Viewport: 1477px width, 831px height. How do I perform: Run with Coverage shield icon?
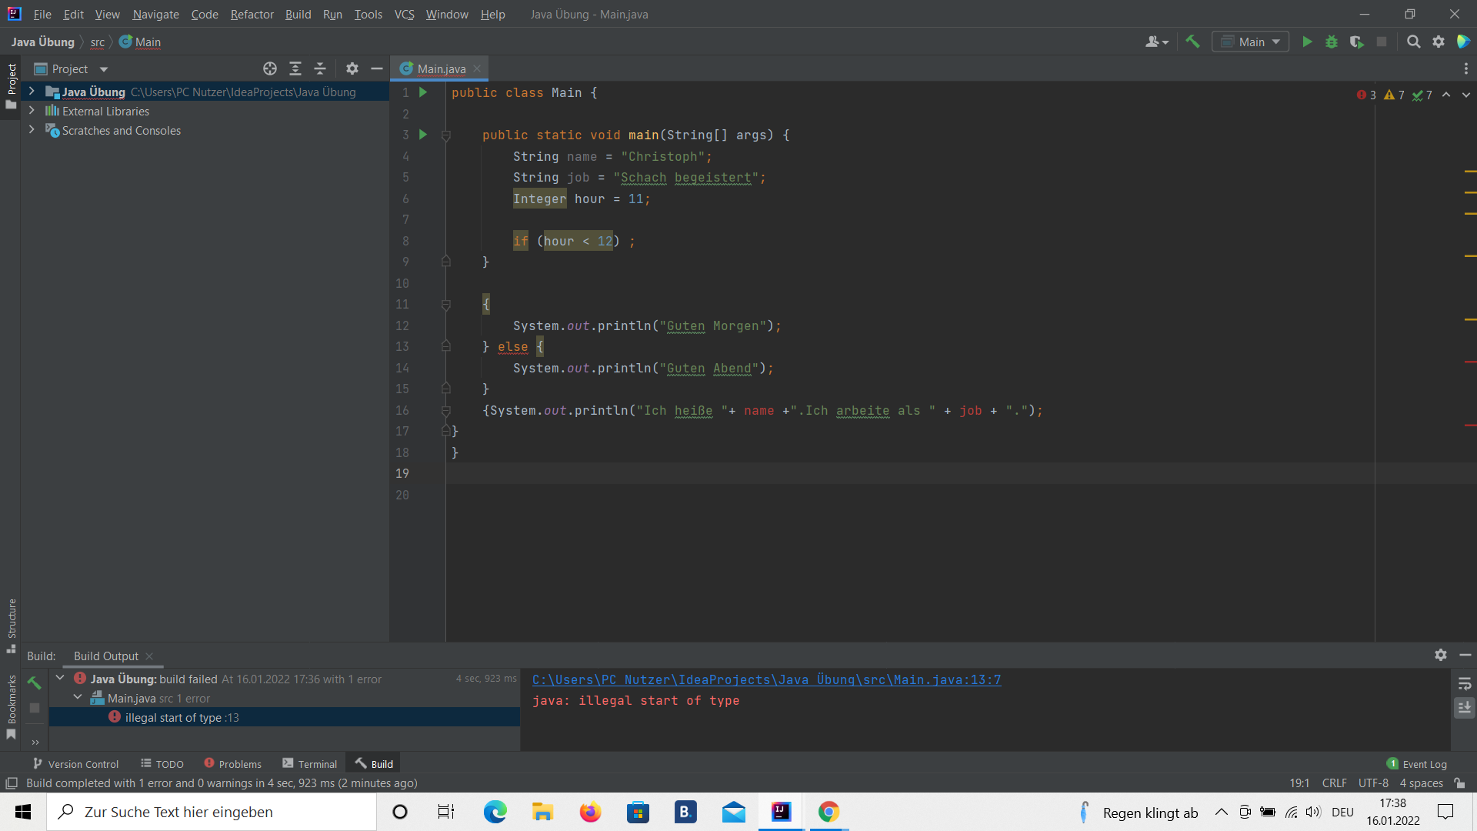(1357, 42)
